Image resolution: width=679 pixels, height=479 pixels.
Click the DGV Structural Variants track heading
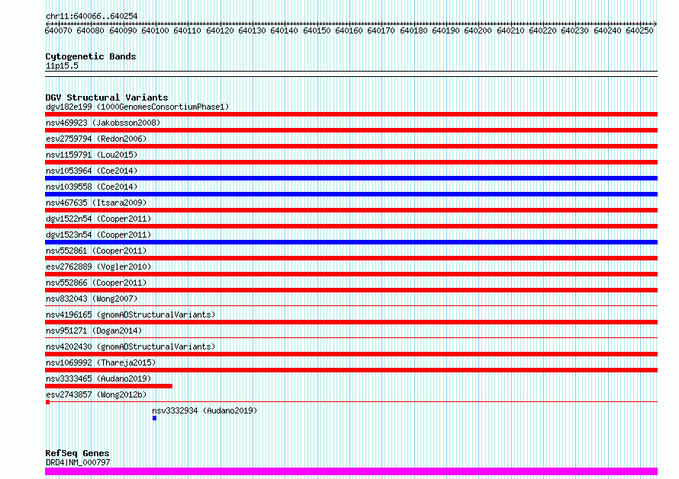click(x=107, y=97)
